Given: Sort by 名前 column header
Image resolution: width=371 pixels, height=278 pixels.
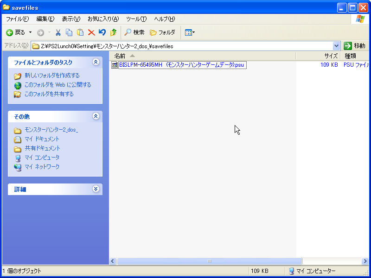Looking at the screenshot, I should pos(202,56).
